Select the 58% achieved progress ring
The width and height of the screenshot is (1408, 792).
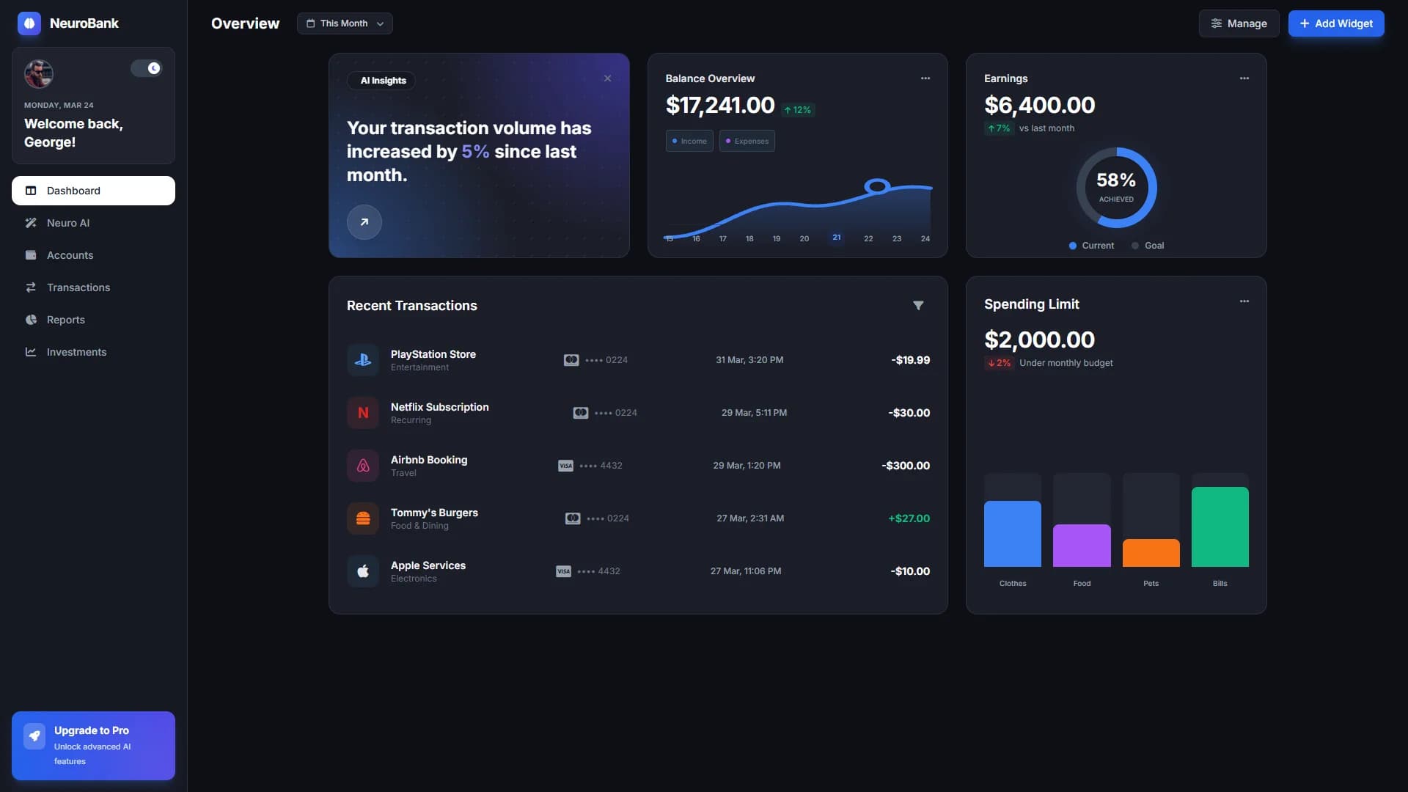pyautogui.click(x=1115, y=187)
